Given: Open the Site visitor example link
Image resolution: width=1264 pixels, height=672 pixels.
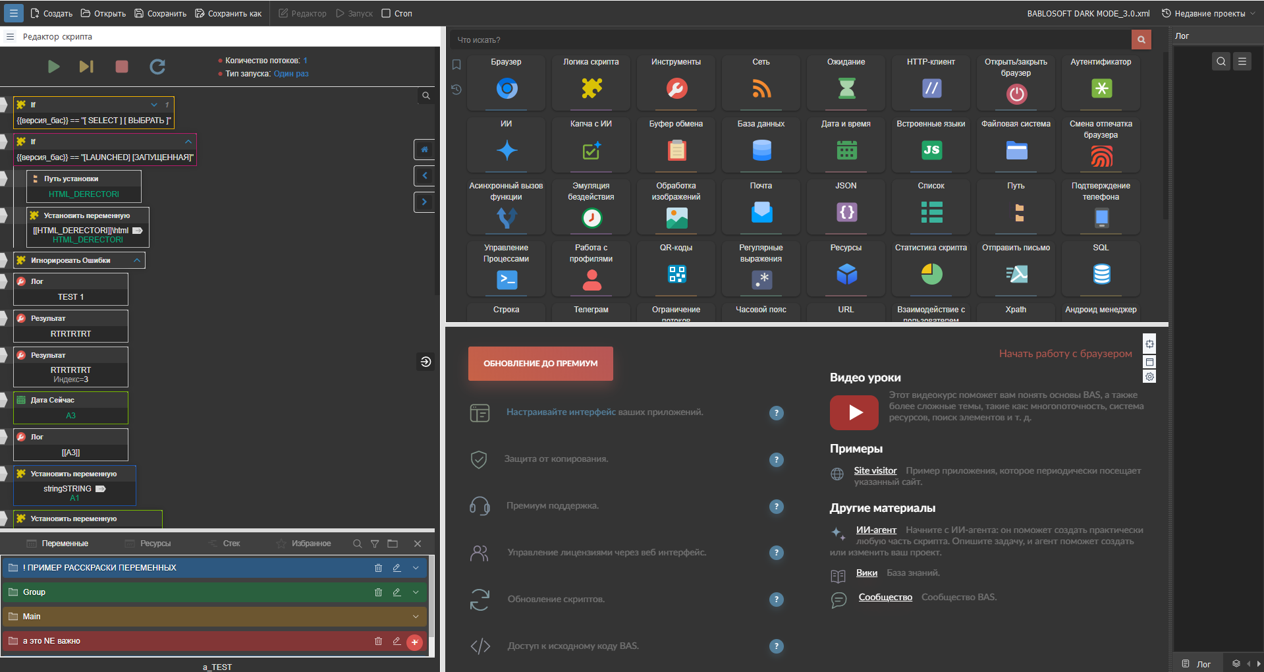Looking at the screenshot, I should pos(875,470).
